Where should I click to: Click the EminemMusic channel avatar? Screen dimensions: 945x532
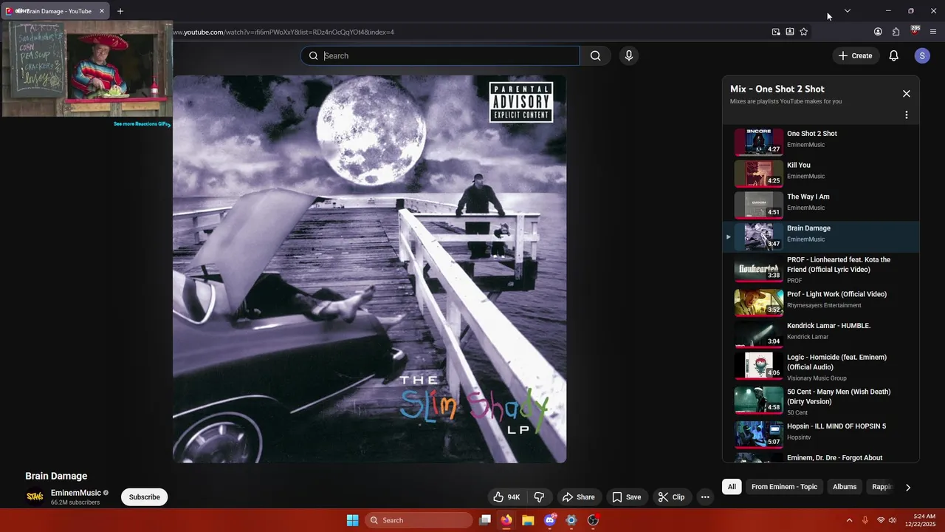(x=35, y=497)
